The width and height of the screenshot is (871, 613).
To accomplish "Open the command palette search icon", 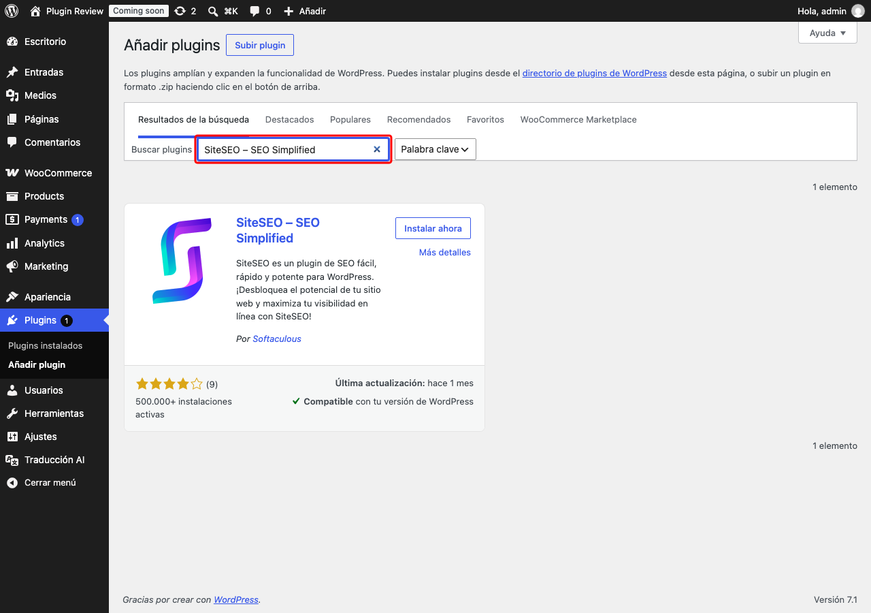I will pyautogui.click(x=213, y=11).
